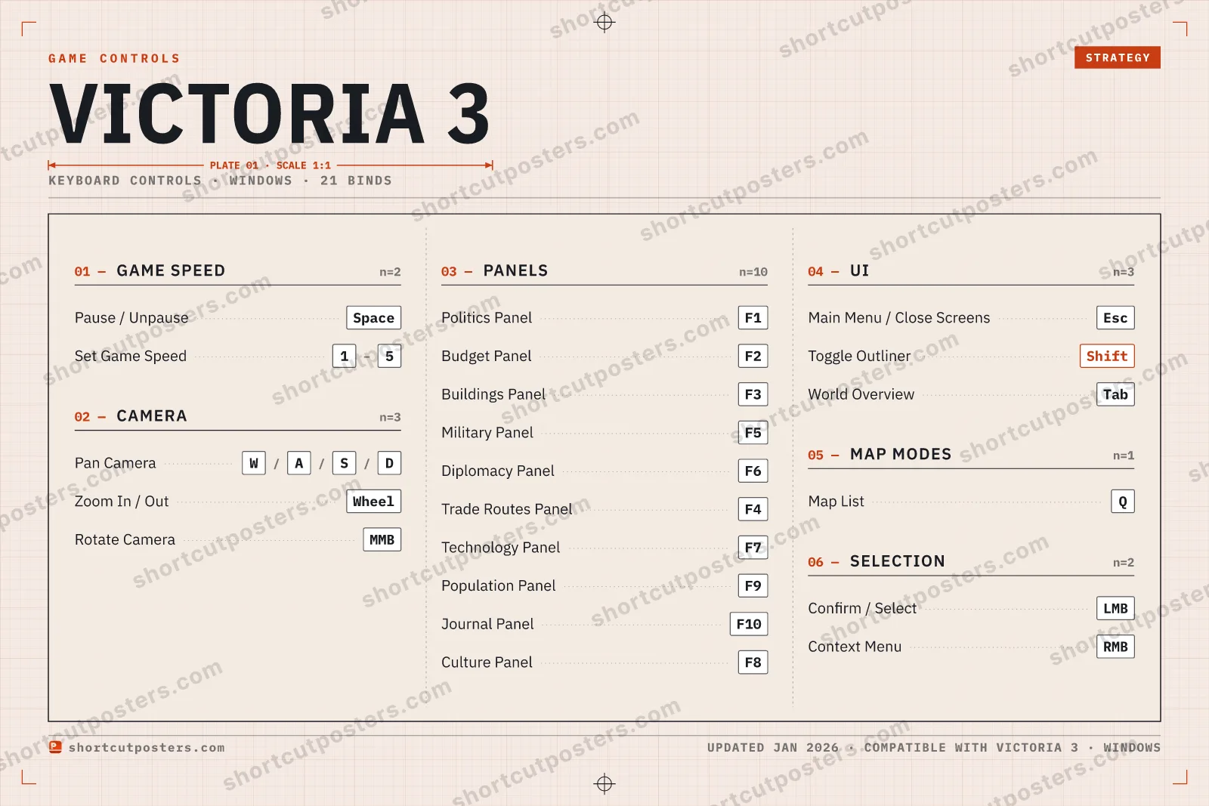This screenshot has height=806, width=1209.
Task: Click the UPDATED JAN 2026 footer text
Action: (x=773, y=748)
